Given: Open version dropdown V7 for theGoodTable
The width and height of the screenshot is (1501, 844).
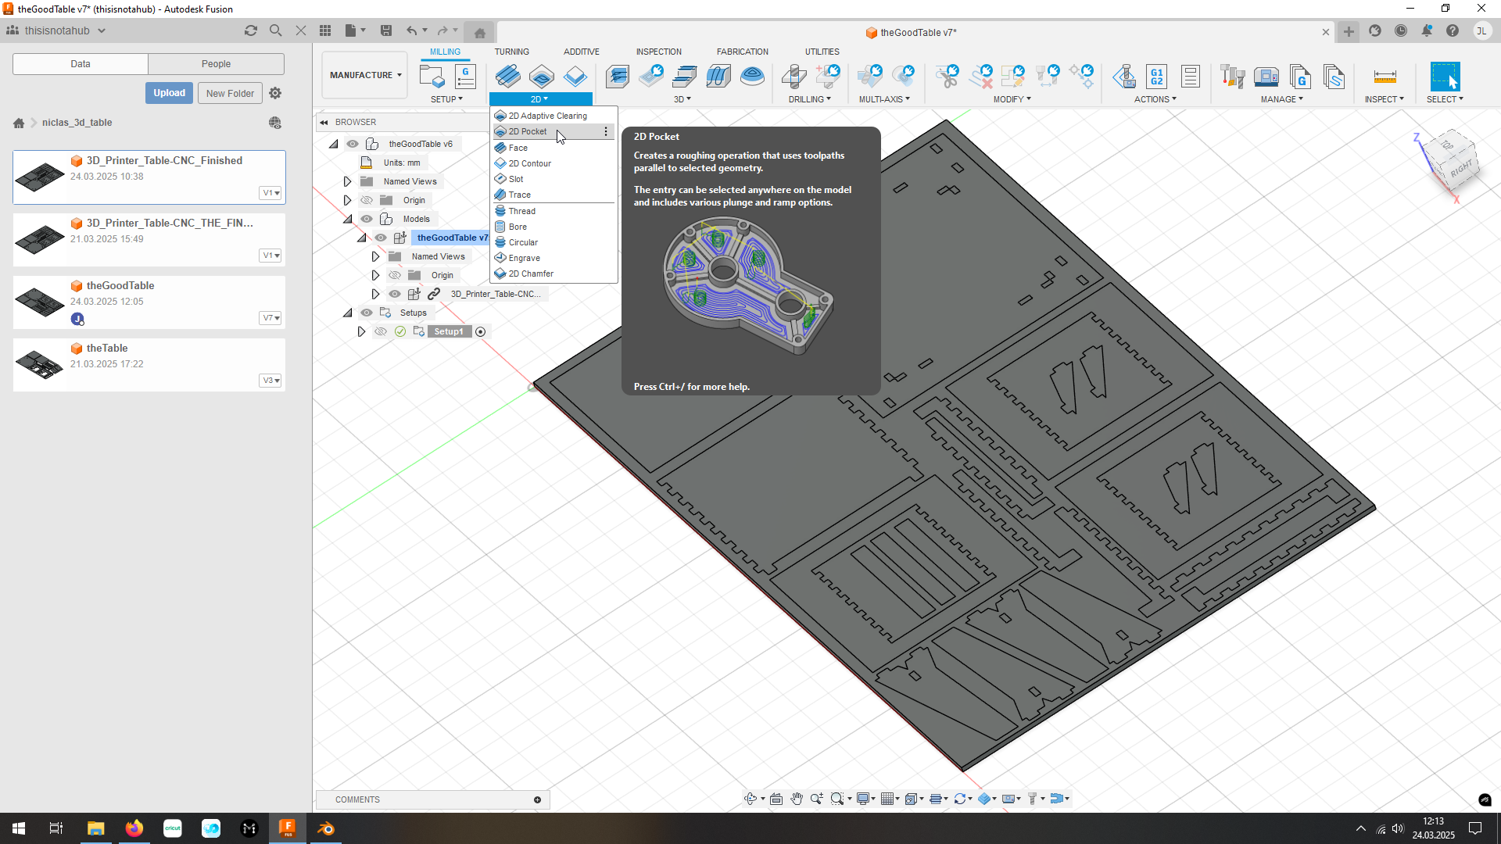Looking at the screenshot, I should tap(270, 318).
